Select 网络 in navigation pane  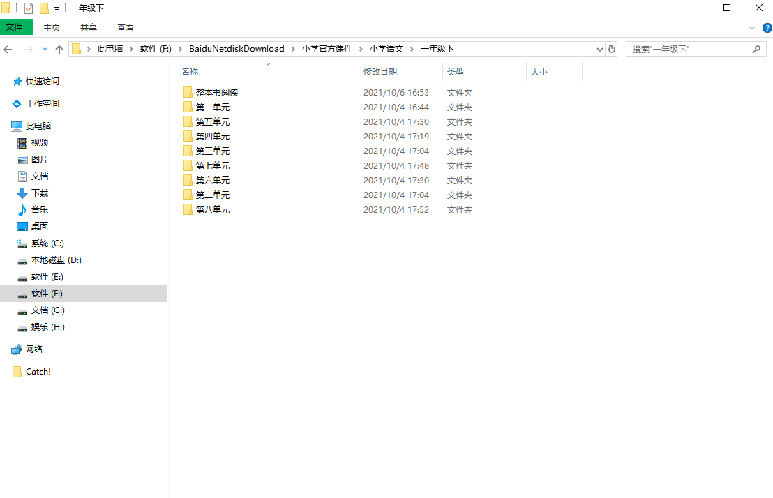34,349
